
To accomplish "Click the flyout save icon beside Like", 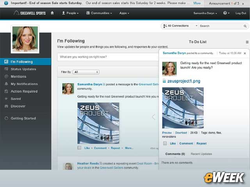I will click(x=165, y=143).
